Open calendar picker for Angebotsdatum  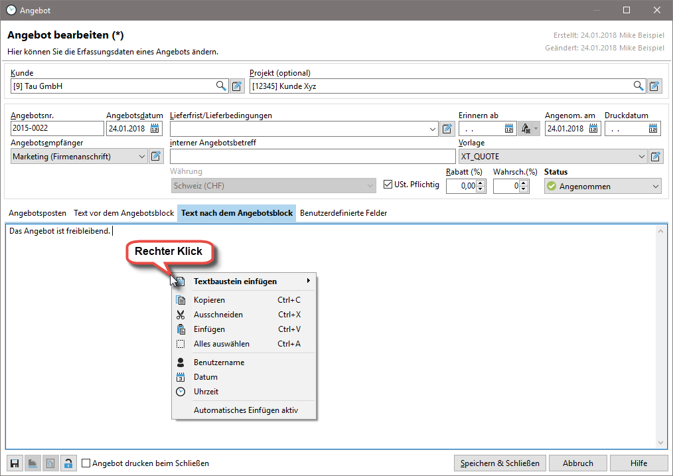coord(155,129)
